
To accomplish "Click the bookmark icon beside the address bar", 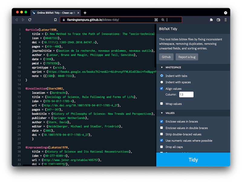I will click(55, 20).
